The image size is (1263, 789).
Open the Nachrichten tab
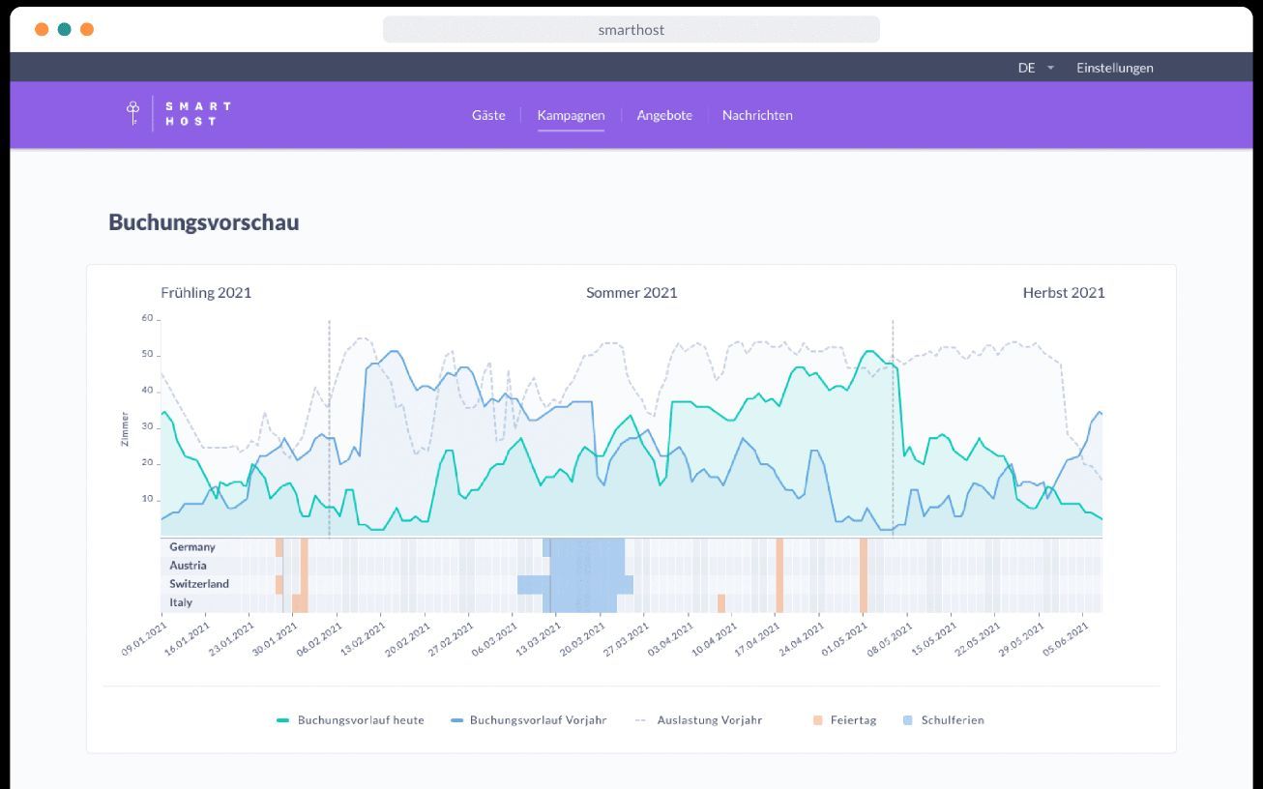coord(757,115)
